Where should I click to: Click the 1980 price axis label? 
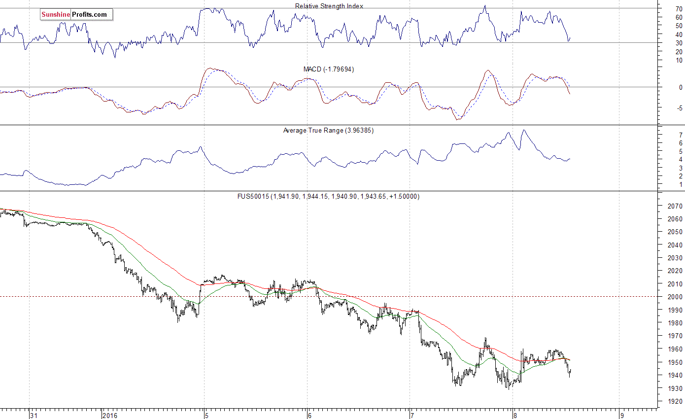coord(675,323)
